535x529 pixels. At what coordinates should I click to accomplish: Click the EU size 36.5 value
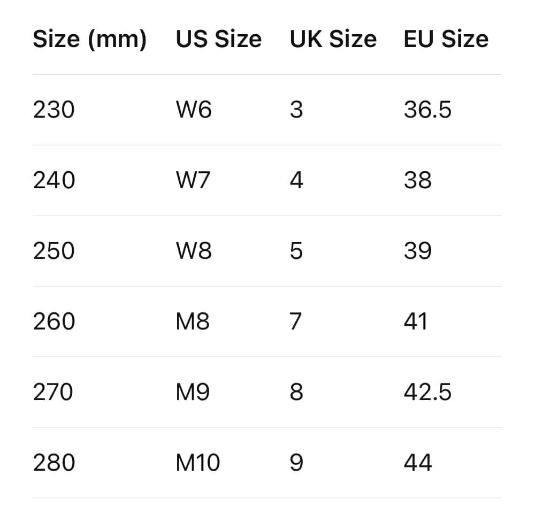[427, 110]
